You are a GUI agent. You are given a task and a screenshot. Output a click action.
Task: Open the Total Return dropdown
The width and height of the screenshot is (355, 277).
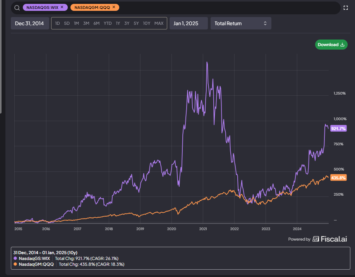click(241, 23)
